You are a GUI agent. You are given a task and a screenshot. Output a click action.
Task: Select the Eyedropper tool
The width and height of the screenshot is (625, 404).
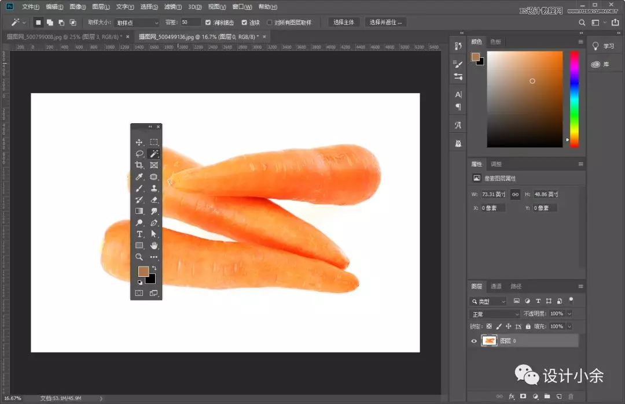coord(139,176)
